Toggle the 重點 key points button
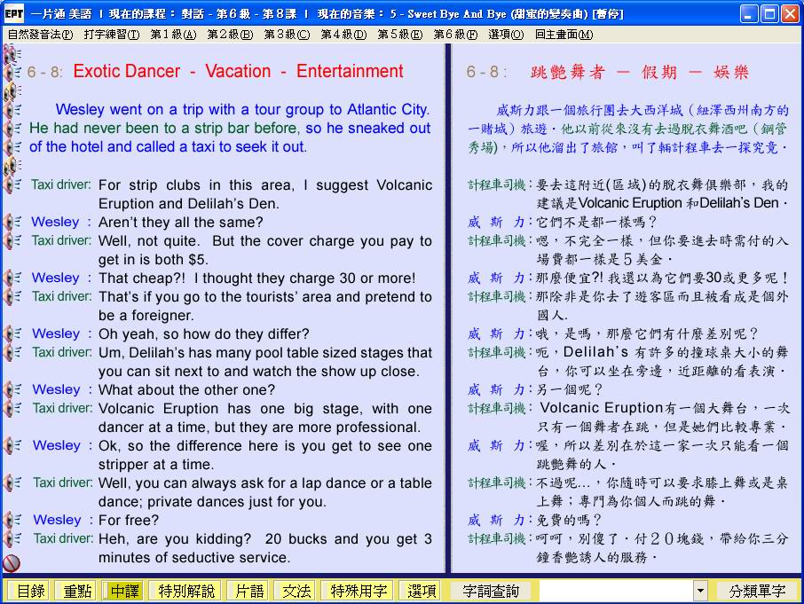The width and height of the screenshot is (804, 604). [75, 591]
